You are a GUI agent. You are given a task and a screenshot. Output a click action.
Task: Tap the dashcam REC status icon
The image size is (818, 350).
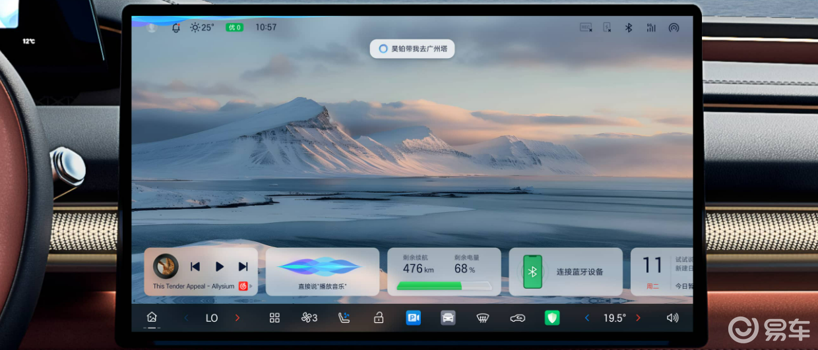[x=586, y=28]
